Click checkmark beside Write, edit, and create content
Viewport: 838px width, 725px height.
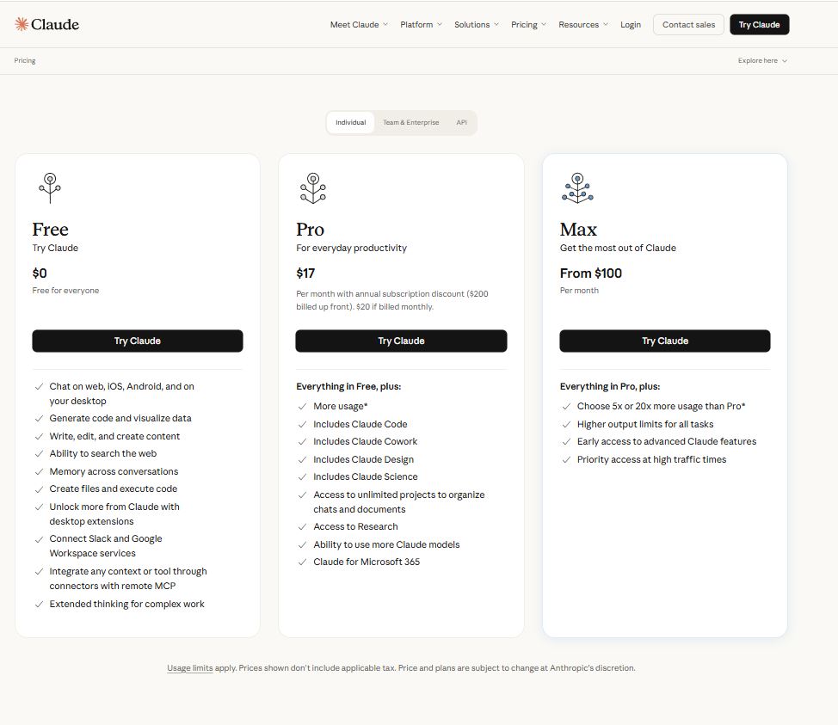coord(39,437)
